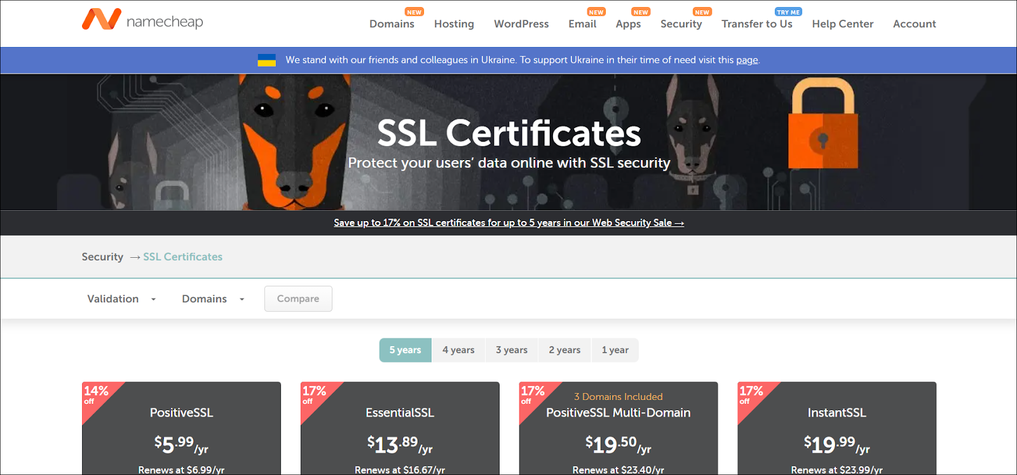Click 'Renews at $23.99/yr' text

point(836,470)
